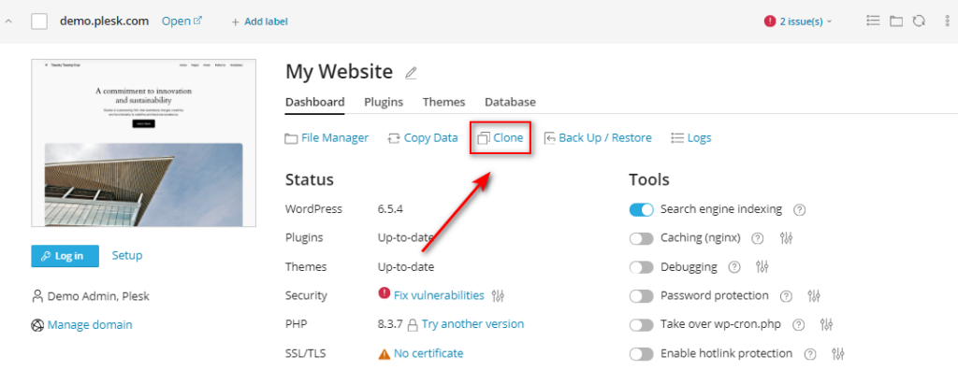Click help icon for Search engine indexing
The height and width of the screenshot is (384, 958).
799,209
